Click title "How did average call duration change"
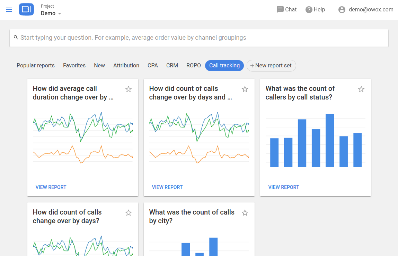Image resolution: width=398 pixels, height=256 pixels. pos(73,93)
